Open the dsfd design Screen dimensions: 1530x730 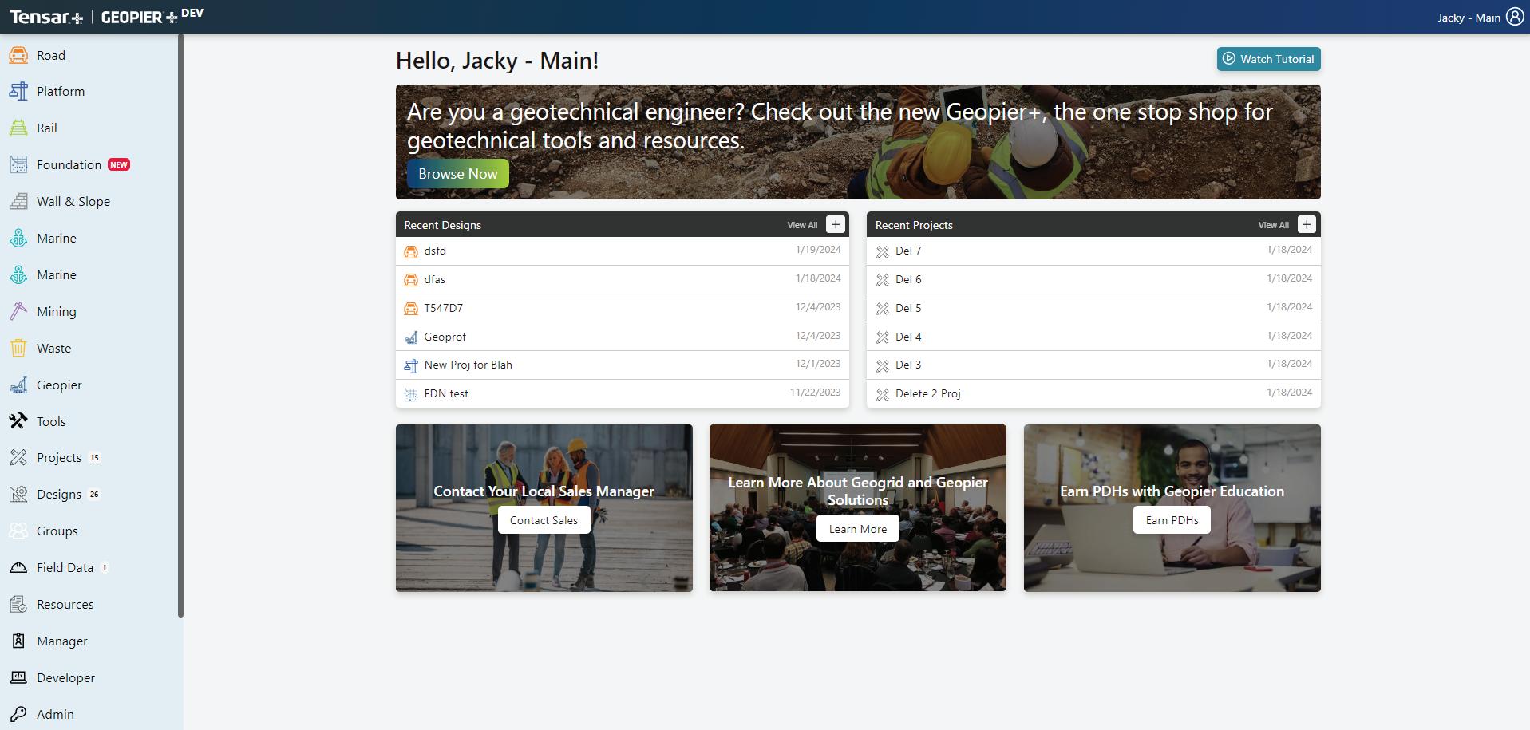click(623, 251)
